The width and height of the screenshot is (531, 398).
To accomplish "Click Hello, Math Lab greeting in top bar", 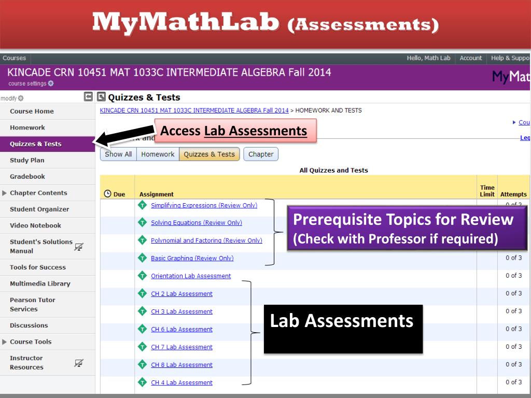I will point(428,58).
